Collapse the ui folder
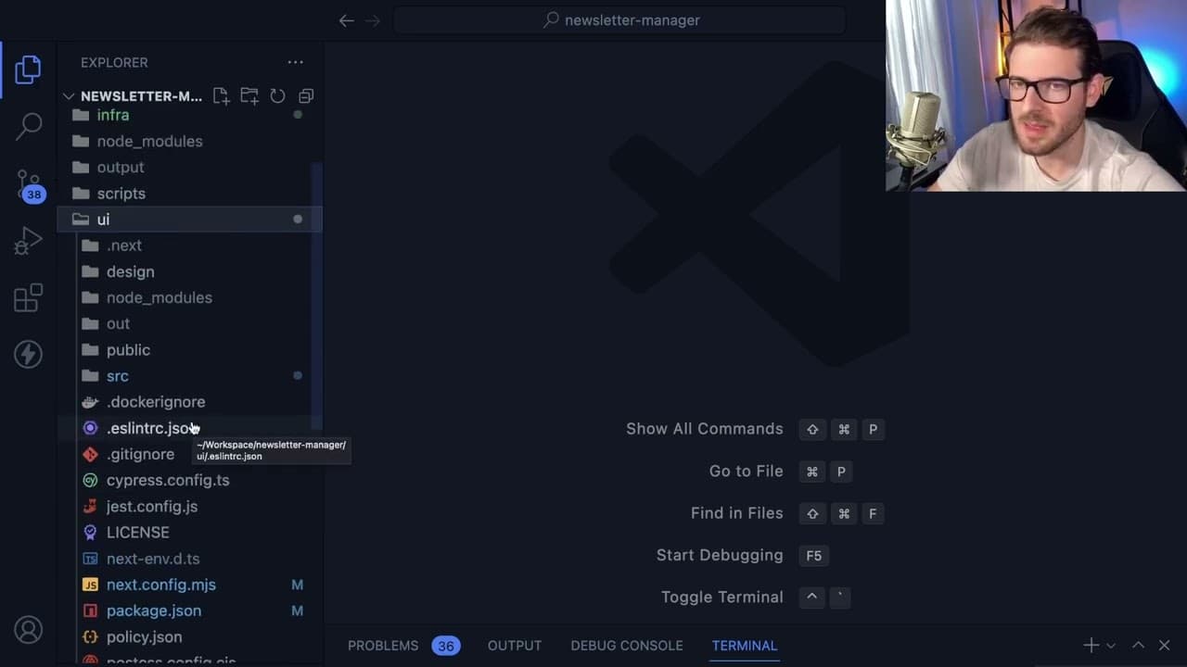The width and height of the screenshot is (1187, 667). pos(189,220)
